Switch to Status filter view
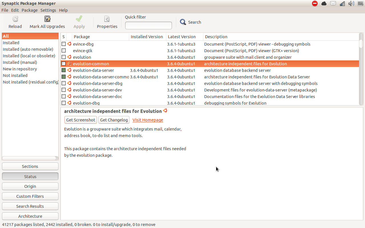This screenshot has height=228, width=365. pyautogui.click(x=30, y=176)
